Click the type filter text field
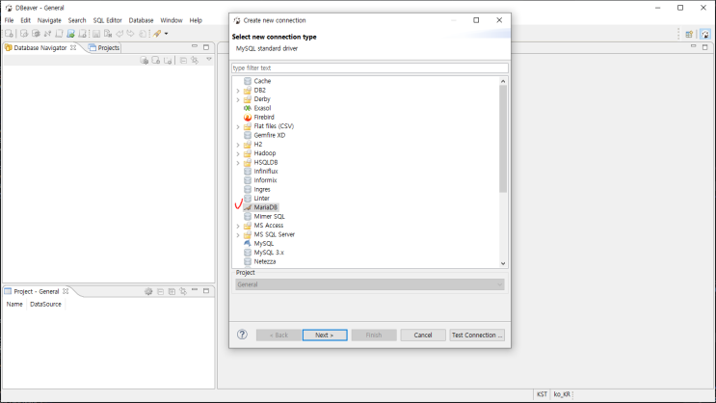Image resolution: width=716 pixels, height=403 pixels. click(x=370, y=68)
